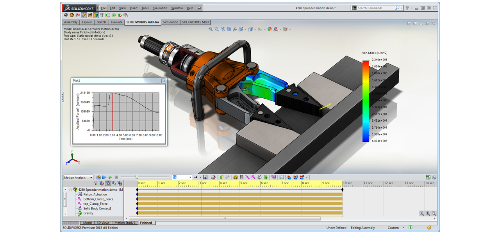The width and height of the screenshot is (500, 234).
Task: Switch to the 3D Views tab
Action: [x=103, y=223]
